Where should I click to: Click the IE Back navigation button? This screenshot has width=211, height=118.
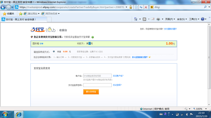pyautogui.click(x=3, y=7)
